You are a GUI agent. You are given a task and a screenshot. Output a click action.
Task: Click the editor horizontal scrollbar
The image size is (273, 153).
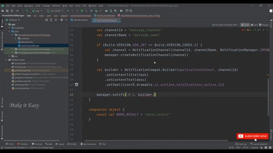(x=156, y=141)
